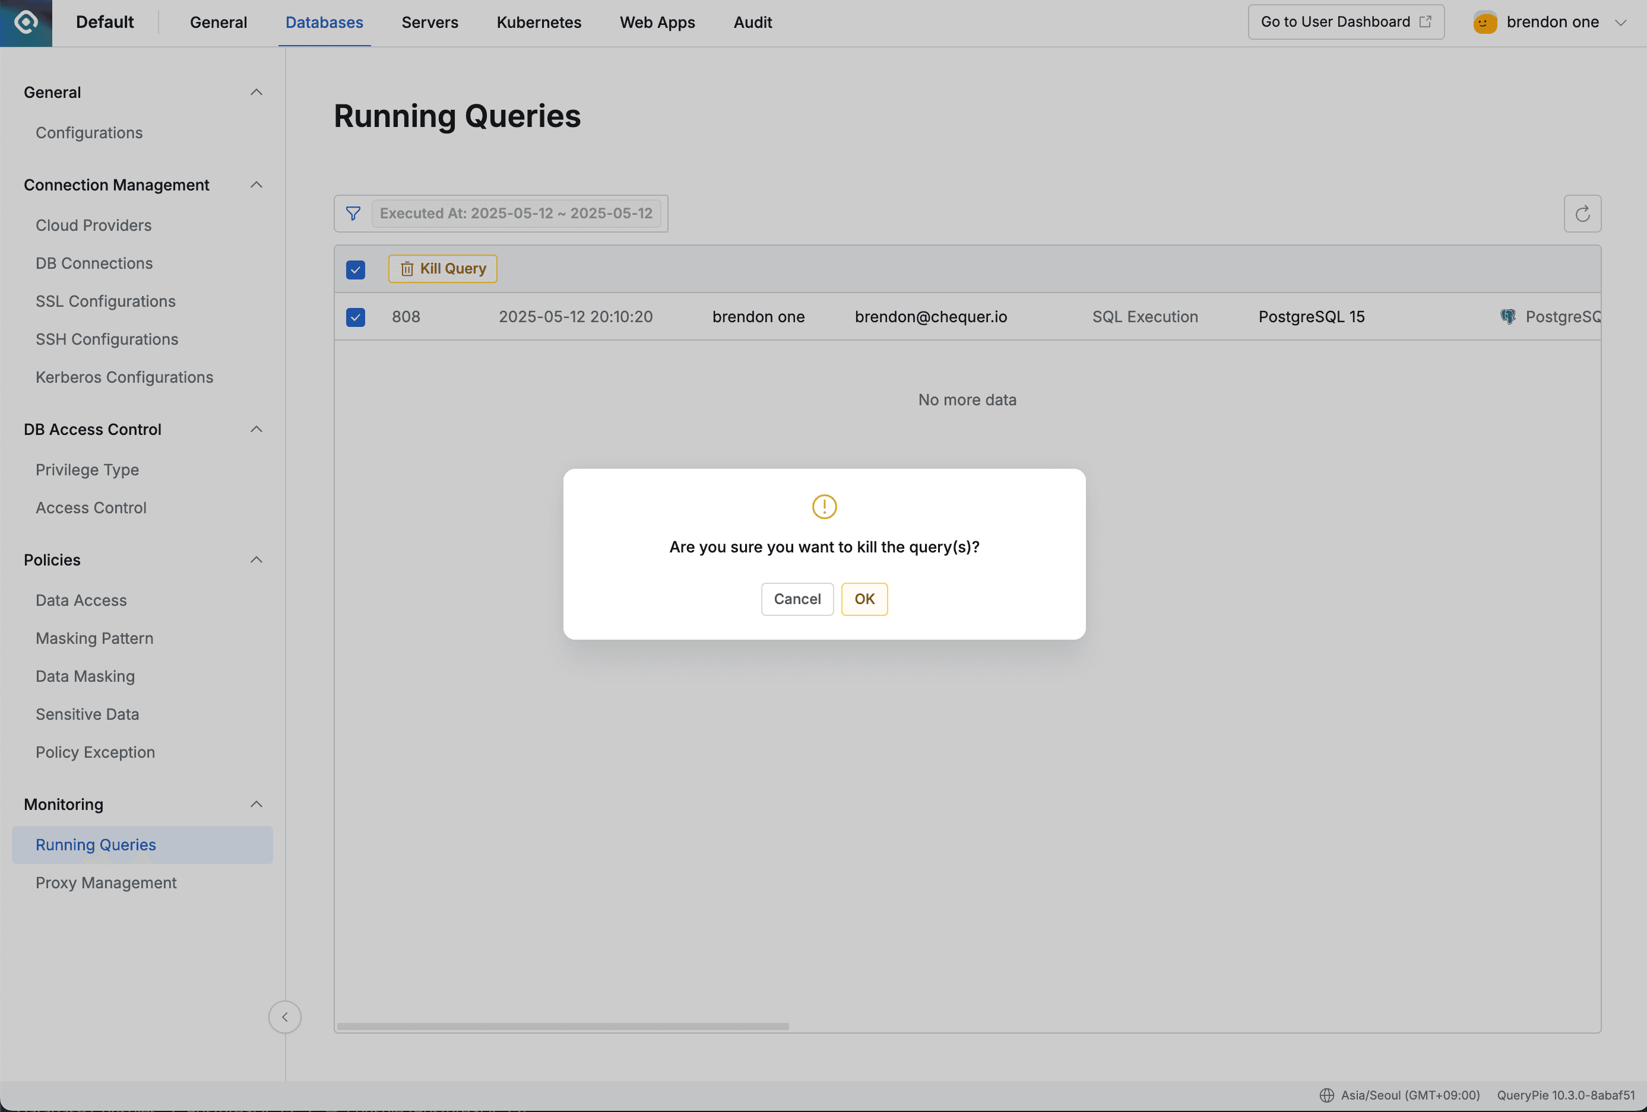The width and height of the screenshot is (1647, 1112).
Task: Switch to the Audit tab
Action: tap(752, 22)
